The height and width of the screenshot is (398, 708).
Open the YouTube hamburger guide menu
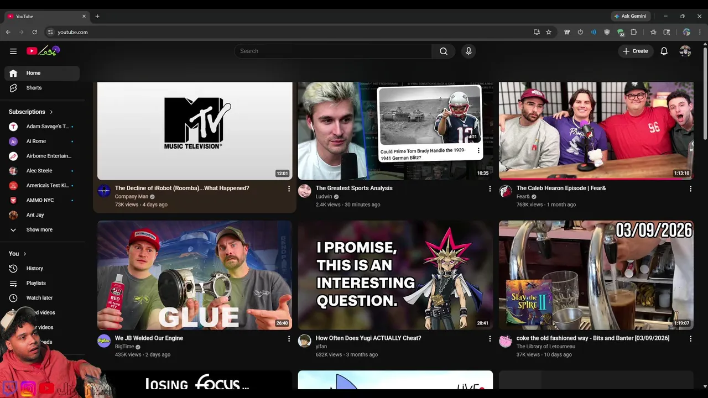coord(13,51)
